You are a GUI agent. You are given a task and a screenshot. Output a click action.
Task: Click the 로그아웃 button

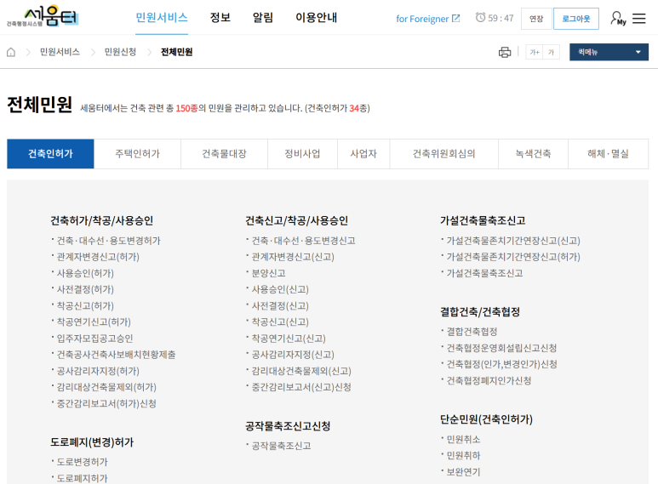(575, 19)
